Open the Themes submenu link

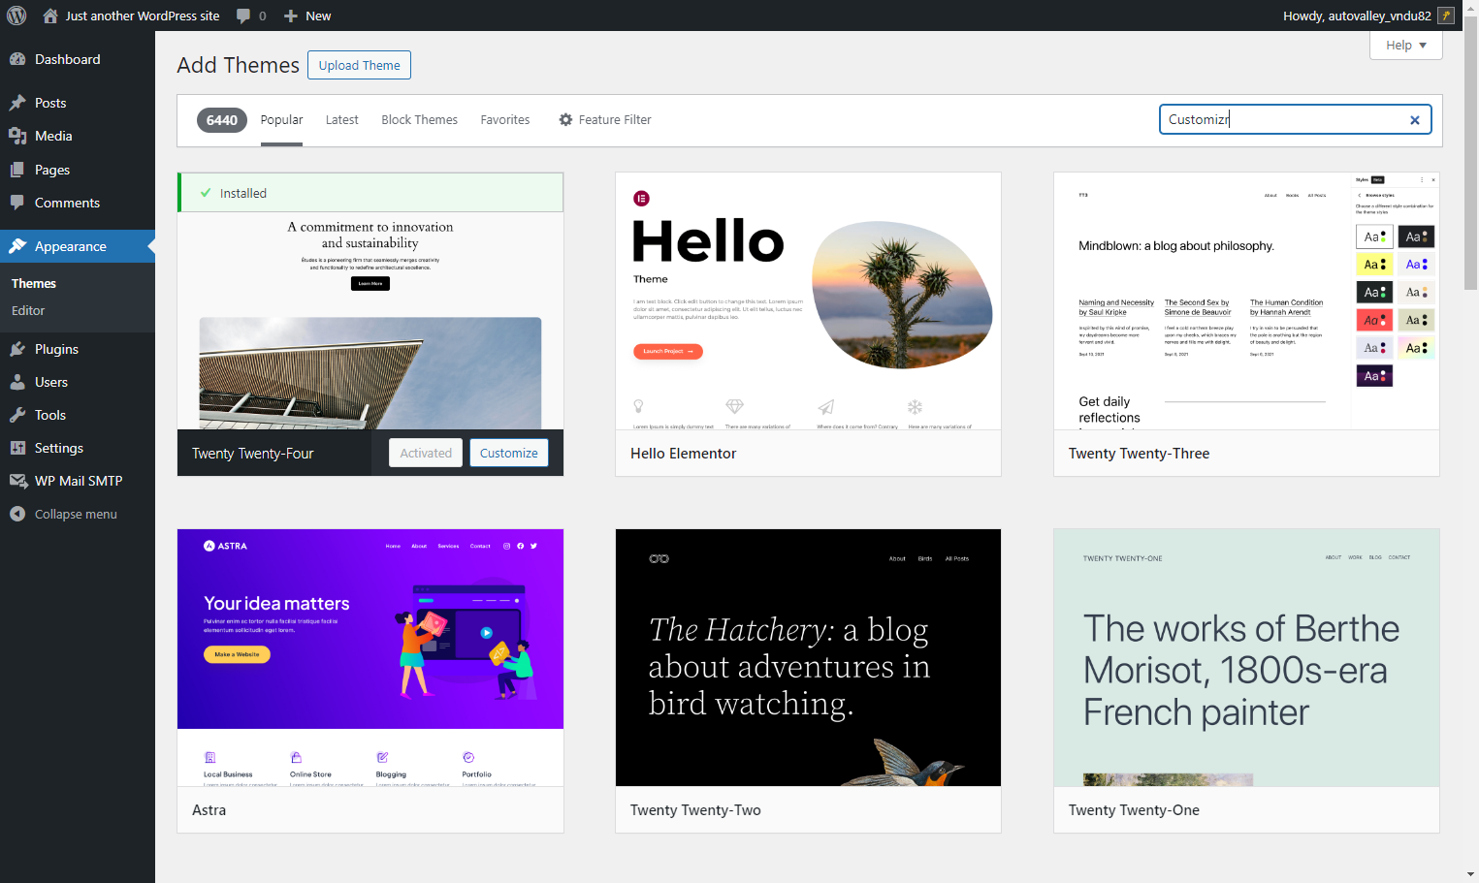[x=34, y=283]
